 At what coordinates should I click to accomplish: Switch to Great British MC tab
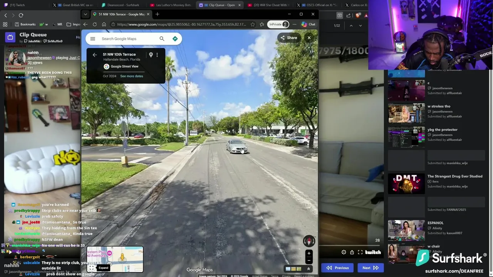pyautogui.click(x=74, y=5)
